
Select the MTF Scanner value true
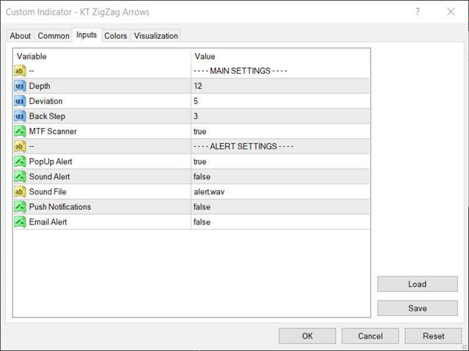coord(200,132)
